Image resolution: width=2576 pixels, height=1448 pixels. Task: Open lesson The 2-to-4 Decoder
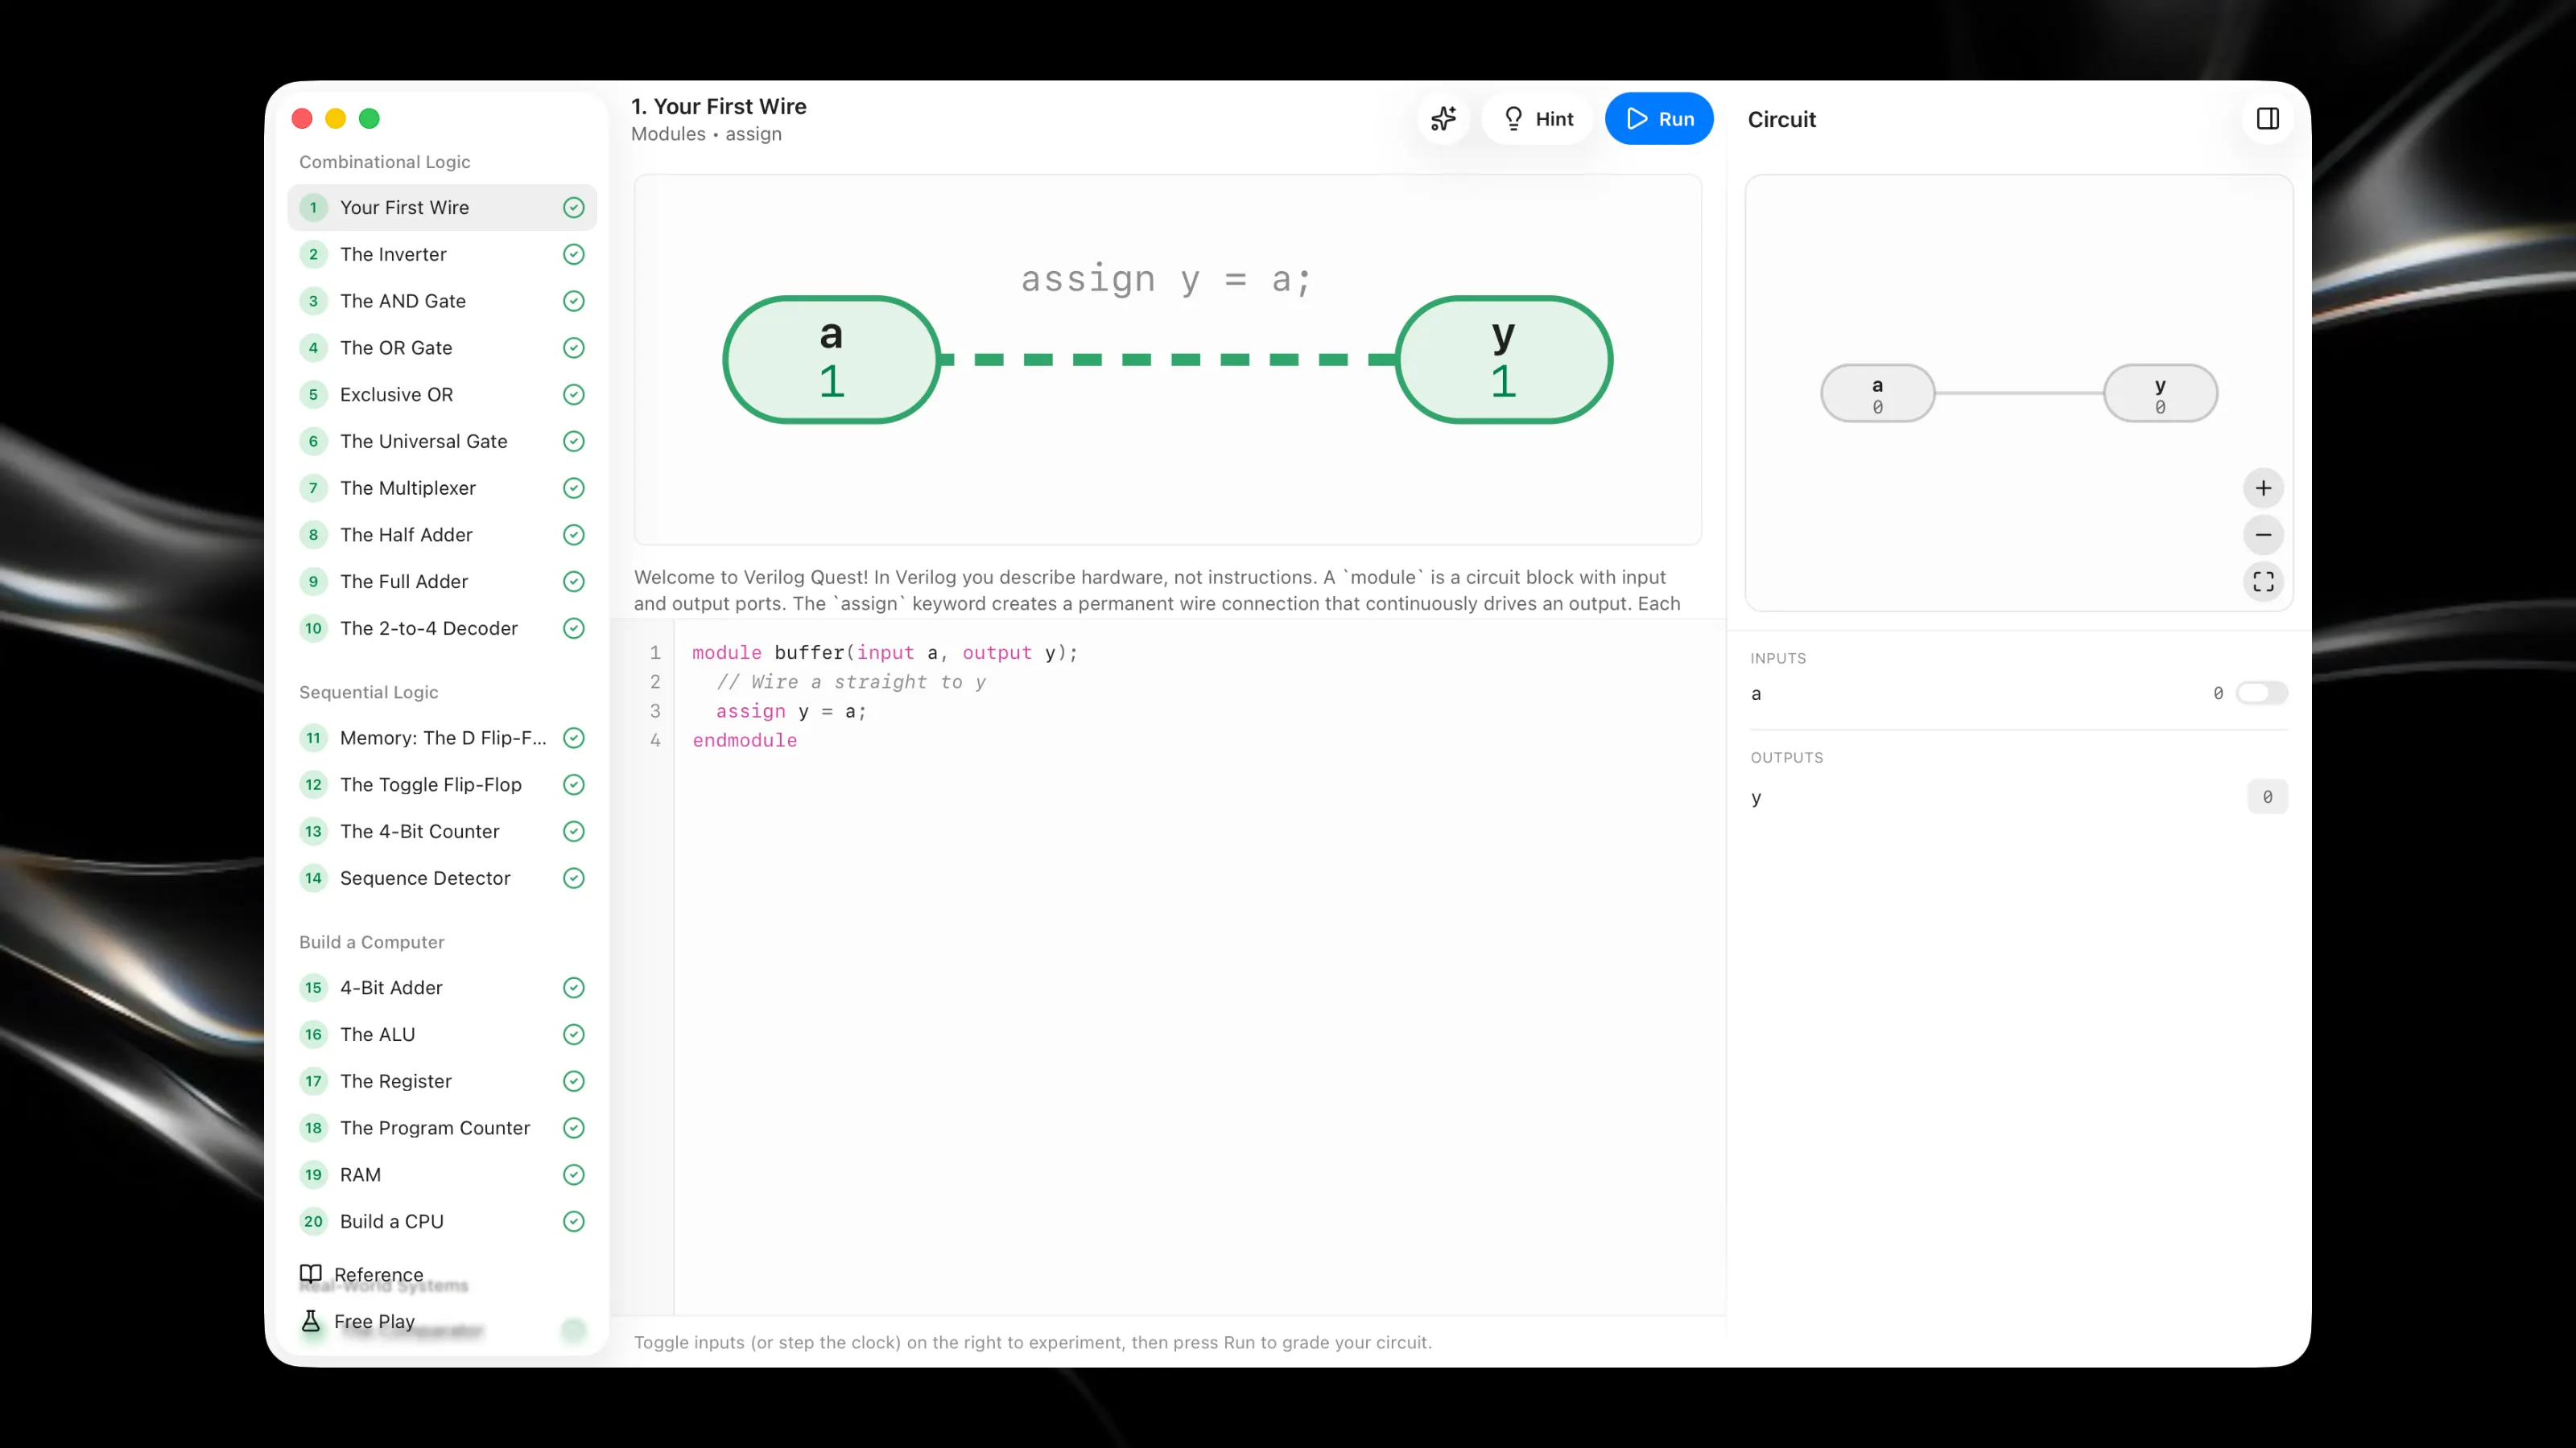(x=442, y=628)
